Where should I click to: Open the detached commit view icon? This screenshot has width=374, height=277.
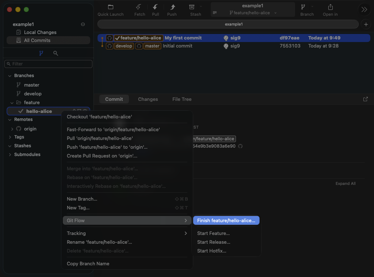pos(366,99)
